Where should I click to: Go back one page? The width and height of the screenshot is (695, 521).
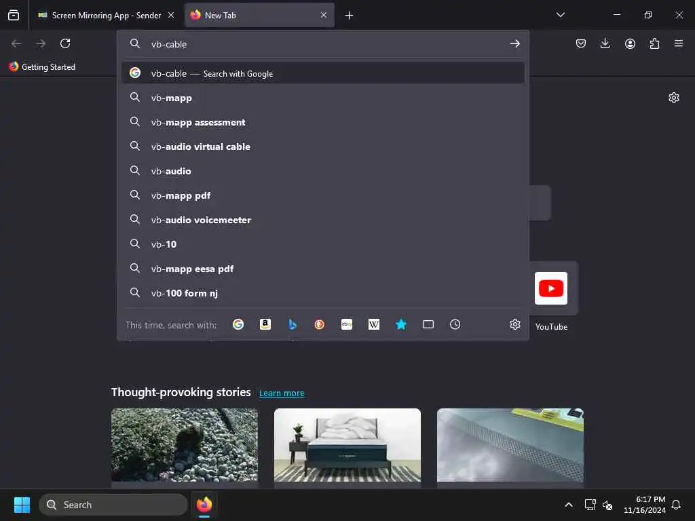pyautogui.click(x=16, y=43)
